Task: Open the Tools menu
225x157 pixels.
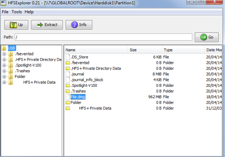Action: coord(17,12)
